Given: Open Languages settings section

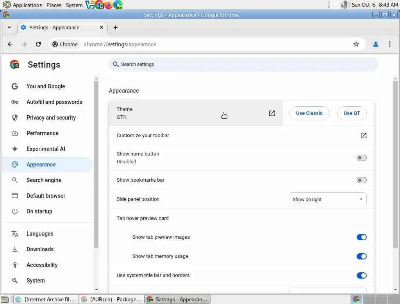Looking at the screenshot, I should coord(47,234).
